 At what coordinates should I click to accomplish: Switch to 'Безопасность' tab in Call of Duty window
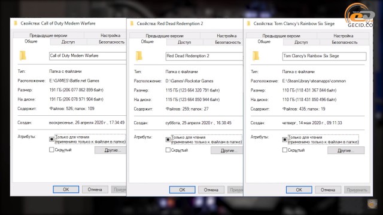pyautogui.click(x=107, y=42)
